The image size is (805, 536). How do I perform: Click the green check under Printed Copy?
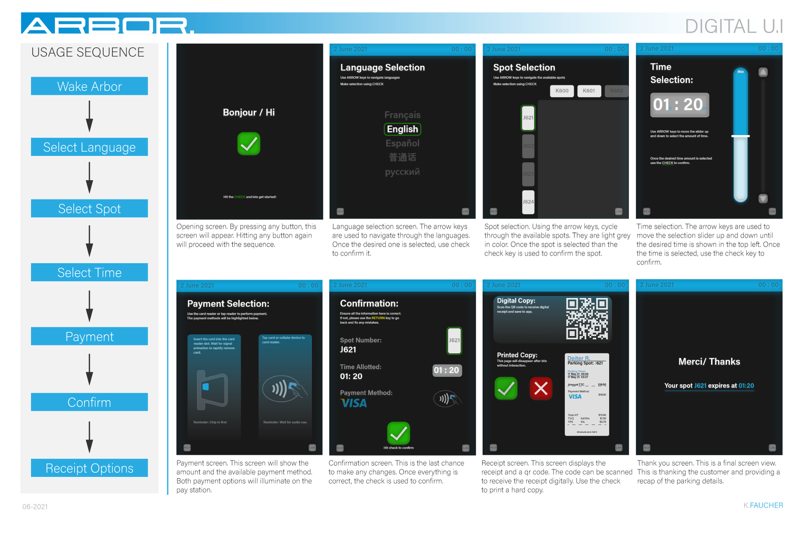coord(506,389)
